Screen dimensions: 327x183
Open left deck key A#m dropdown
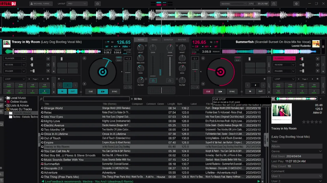pyautogui.click(x=127, y=47)
